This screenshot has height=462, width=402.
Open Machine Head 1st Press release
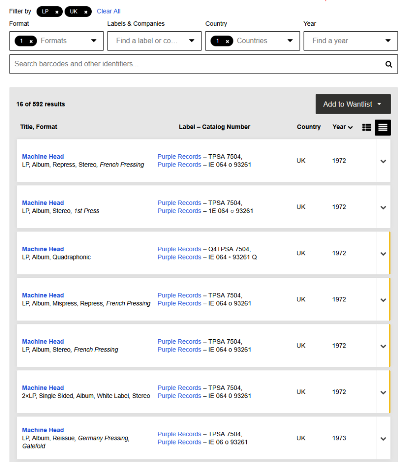coord(43,203)
